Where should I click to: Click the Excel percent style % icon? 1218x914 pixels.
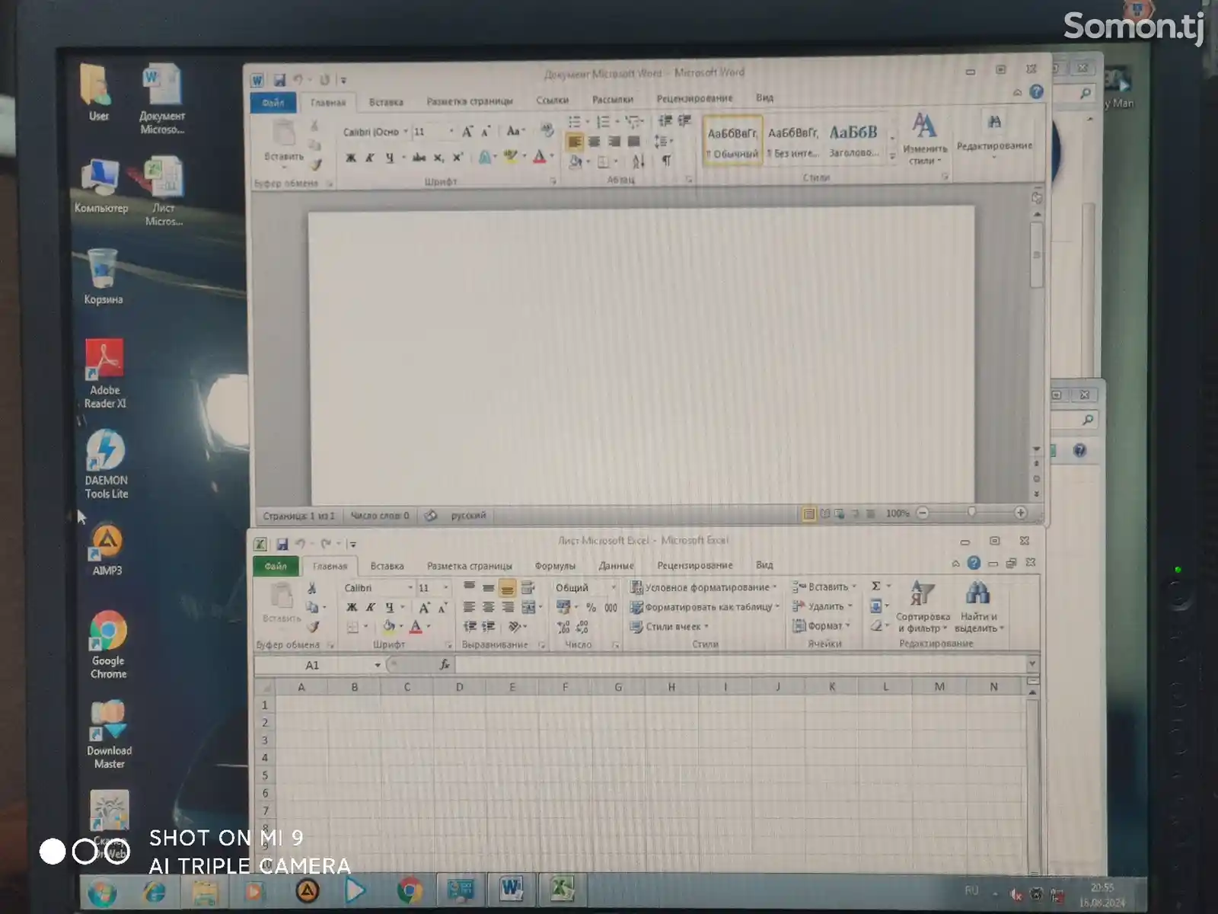point(591,607)
